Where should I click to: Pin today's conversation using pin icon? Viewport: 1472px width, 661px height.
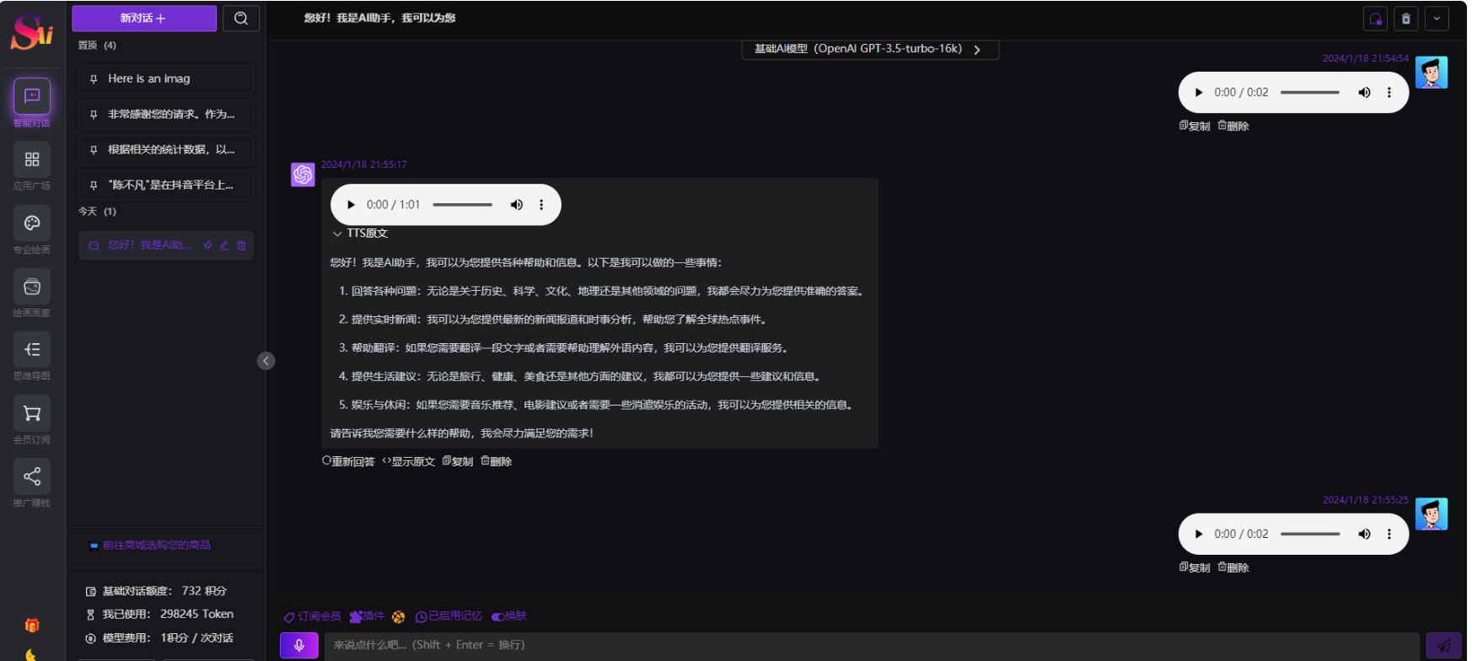tap(207, 245)
